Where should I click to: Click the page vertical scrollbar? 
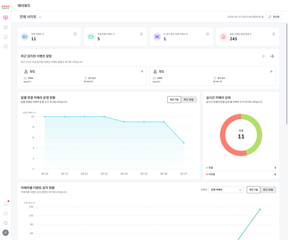click(x=287, y=74)
